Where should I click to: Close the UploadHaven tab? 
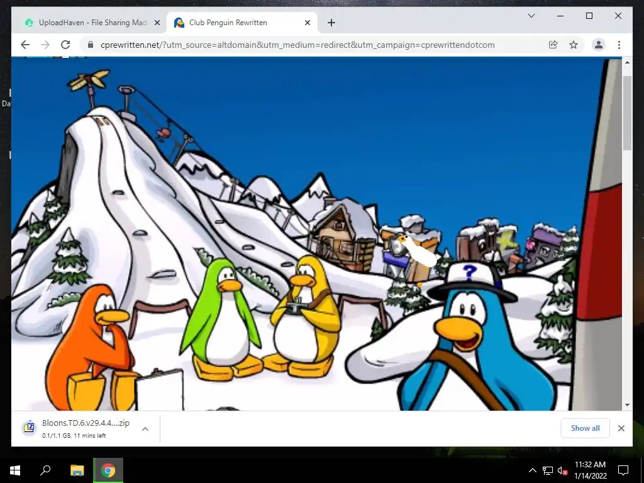pos(157,23)
